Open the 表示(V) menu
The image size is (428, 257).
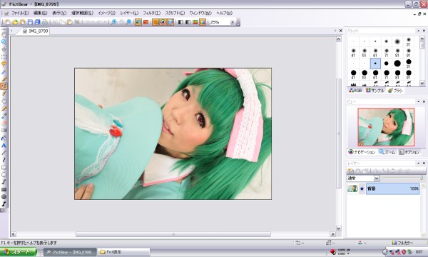pos(59,13)
